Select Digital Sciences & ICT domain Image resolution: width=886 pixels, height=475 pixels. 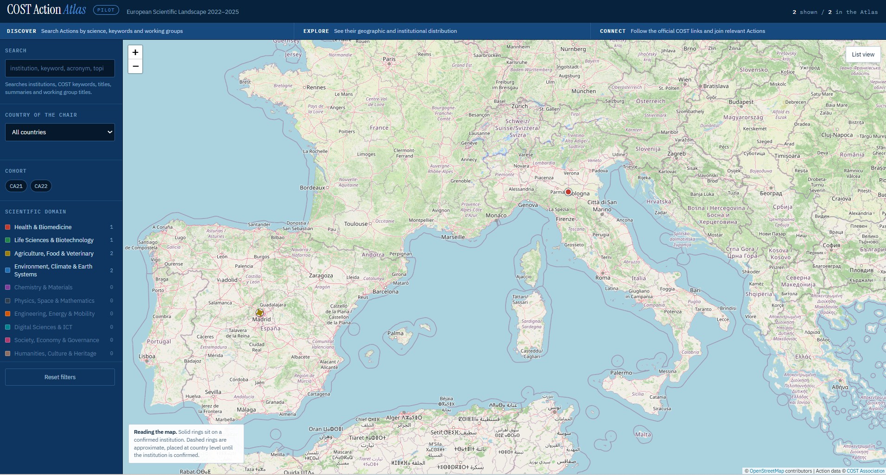coord(59,327)
